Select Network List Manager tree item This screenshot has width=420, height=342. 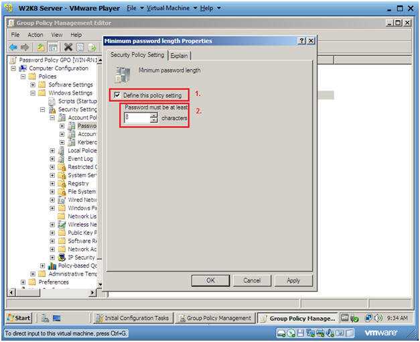[x=82, y=217]
